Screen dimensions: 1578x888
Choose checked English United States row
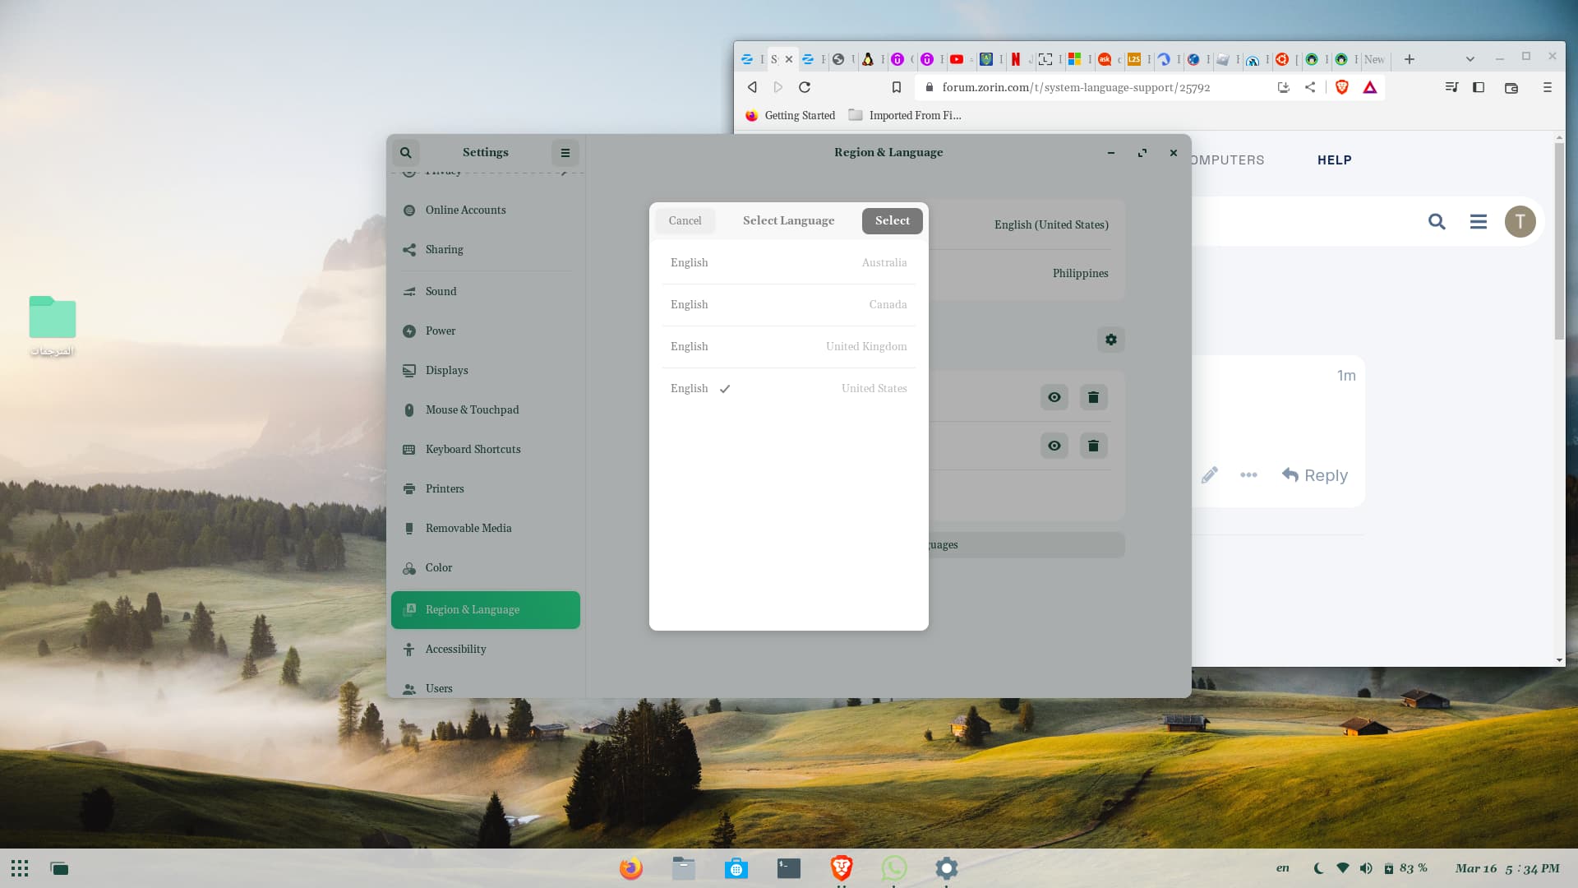(x=788, y=389)
